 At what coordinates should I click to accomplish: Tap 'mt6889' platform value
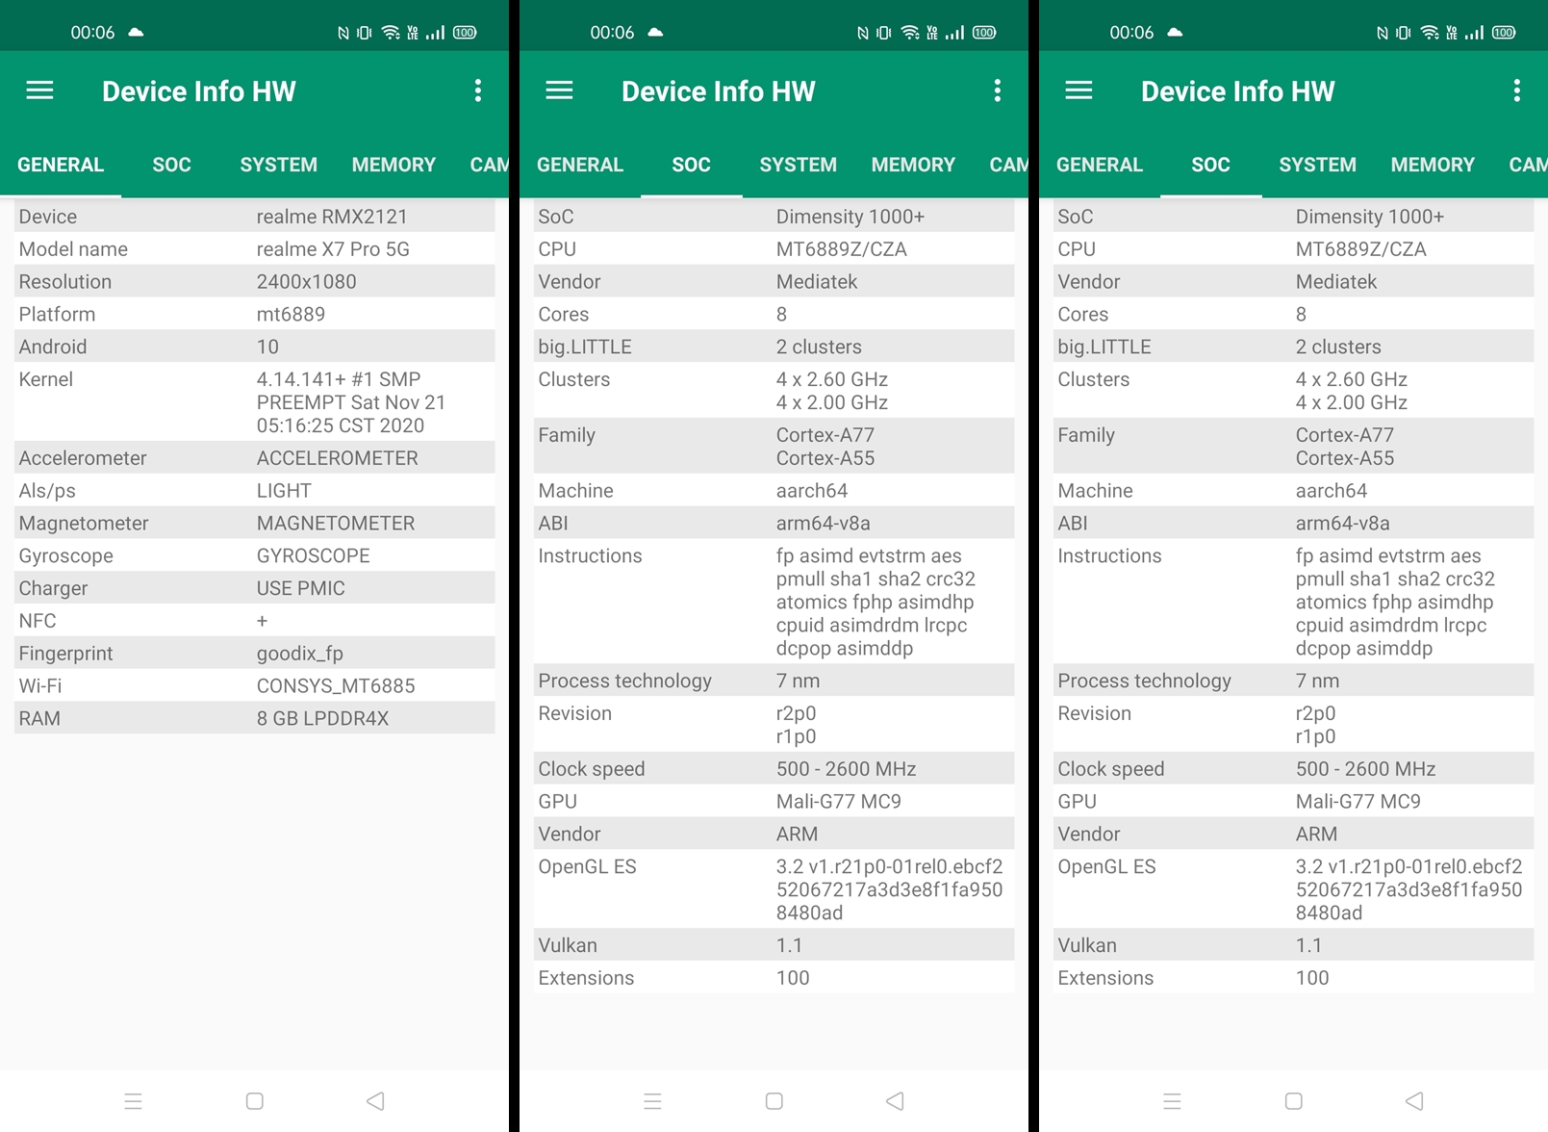tap(291, 315)
